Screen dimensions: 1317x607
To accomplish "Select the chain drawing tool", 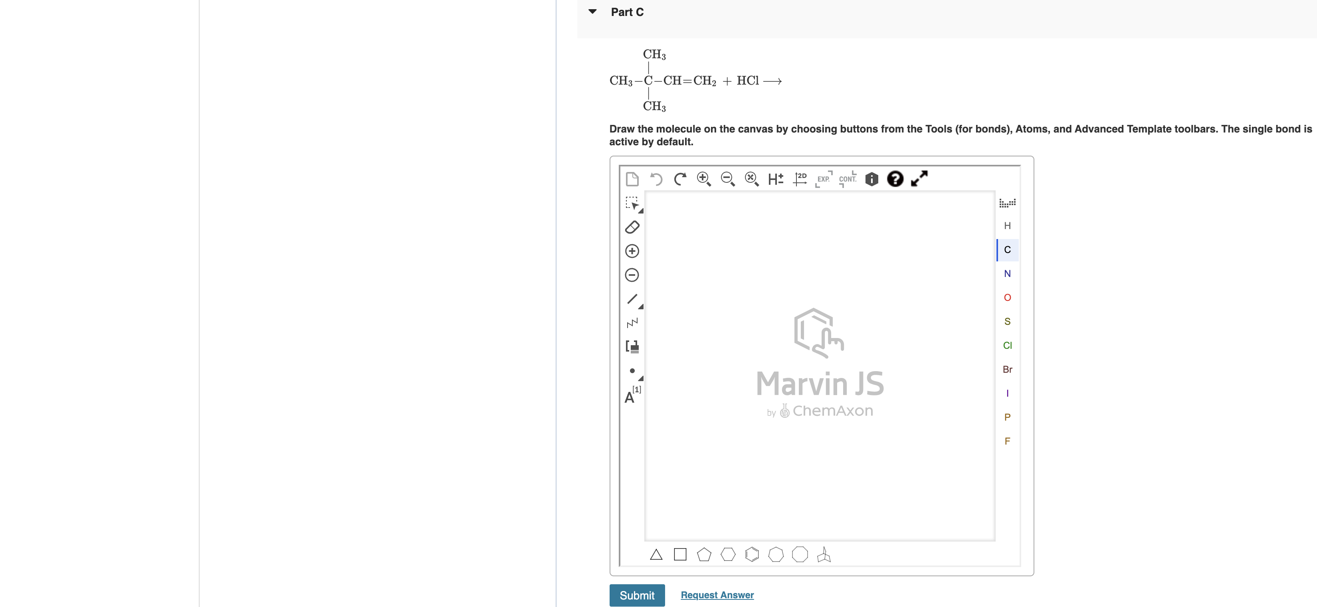I will click(x=632, y=322).
